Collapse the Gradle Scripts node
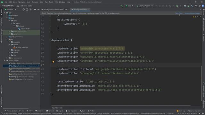 (4, 61)
